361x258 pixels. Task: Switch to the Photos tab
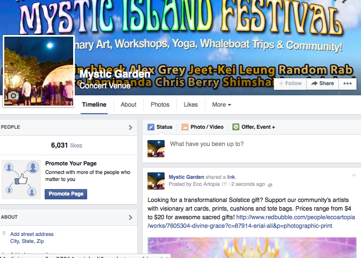pos(160,104)
